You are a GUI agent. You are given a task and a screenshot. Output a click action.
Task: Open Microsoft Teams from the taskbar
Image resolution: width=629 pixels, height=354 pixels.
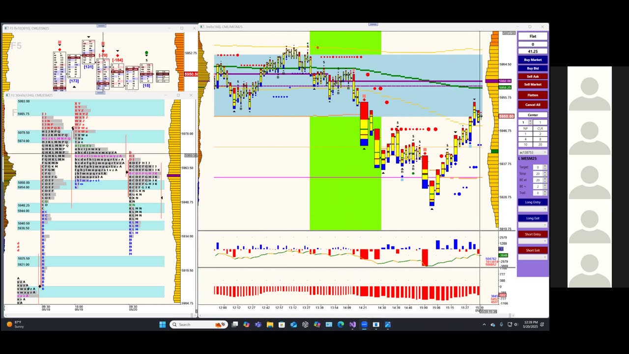pyautogui.click(x=258, y=324)
